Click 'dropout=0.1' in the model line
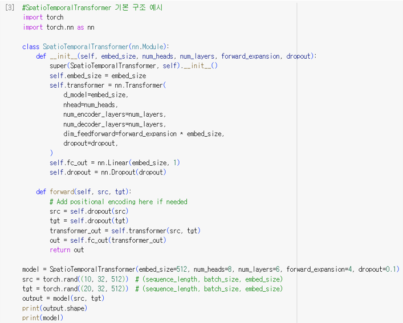 pyautogui.click(x=377, y=269)
